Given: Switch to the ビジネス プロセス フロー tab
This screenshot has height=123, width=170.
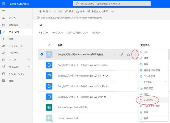Looking at the screenshot, I should [78, 32].
